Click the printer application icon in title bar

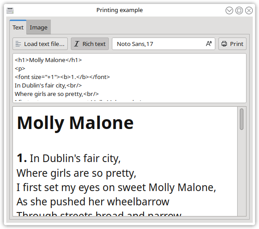coord(10,11)
